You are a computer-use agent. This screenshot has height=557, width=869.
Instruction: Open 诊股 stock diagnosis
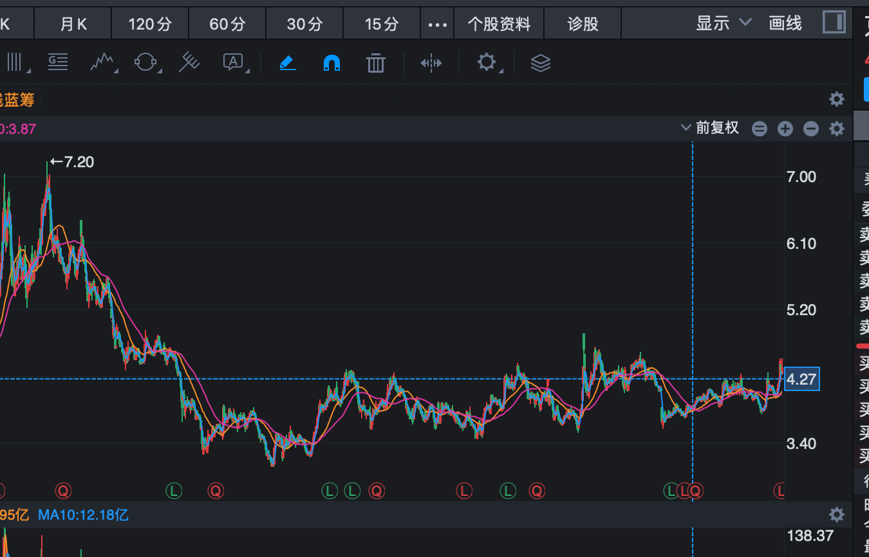[x=582, y=23]
